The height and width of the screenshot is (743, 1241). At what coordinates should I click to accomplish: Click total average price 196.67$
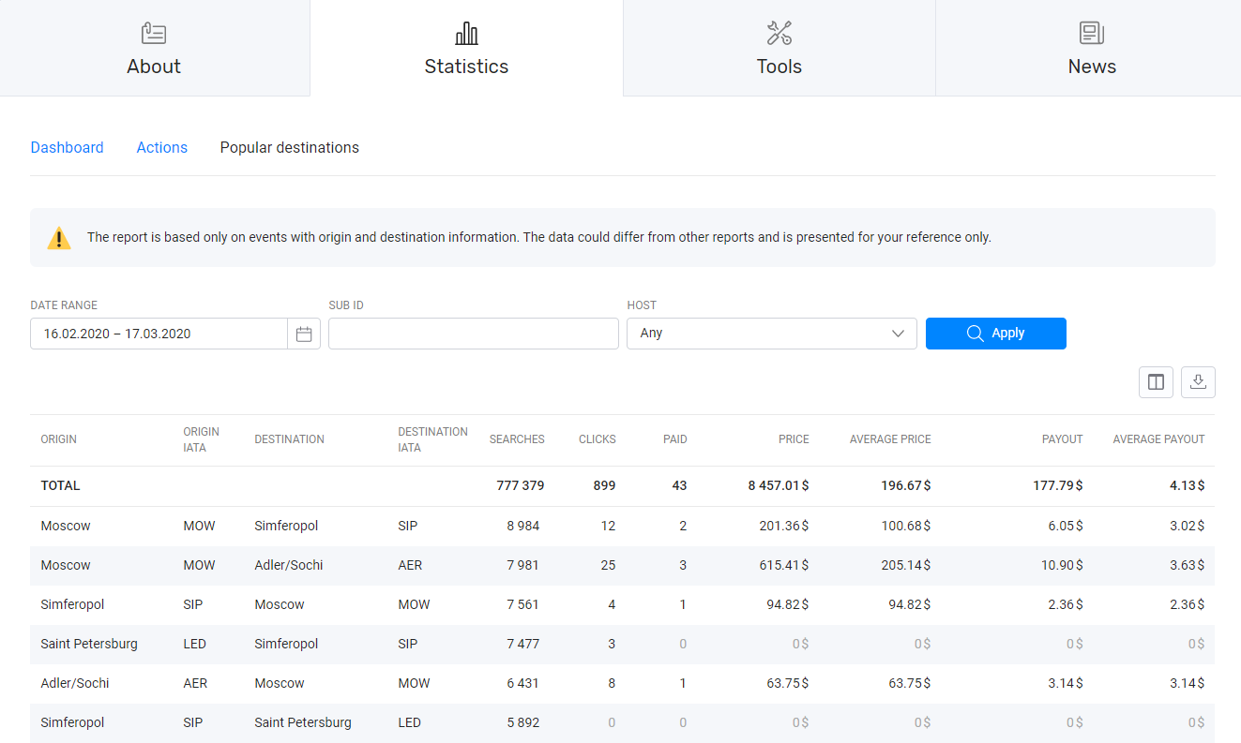[905, 486]
